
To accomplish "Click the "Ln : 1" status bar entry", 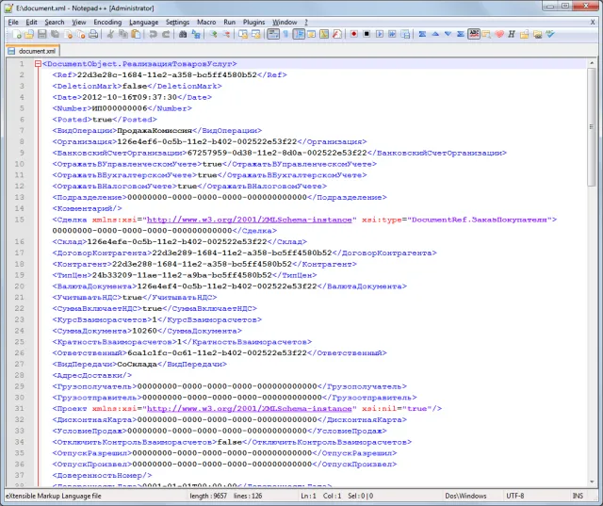I will click(x=308, y=496).
